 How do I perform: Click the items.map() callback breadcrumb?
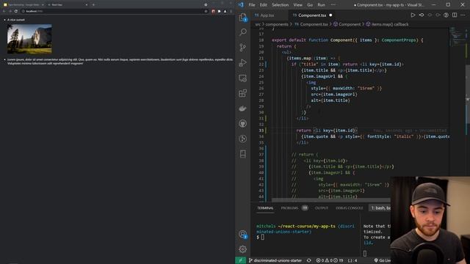pyautogui.click(x=387, y=24)
